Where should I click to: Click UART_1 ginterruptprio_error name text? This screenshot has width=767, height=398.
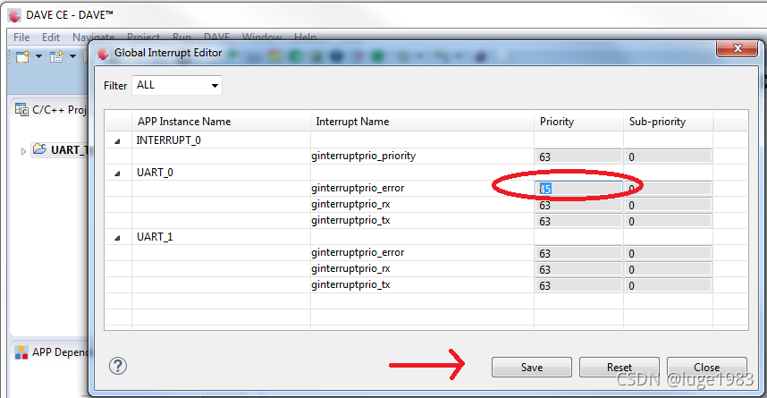click(x=358, y=252)
